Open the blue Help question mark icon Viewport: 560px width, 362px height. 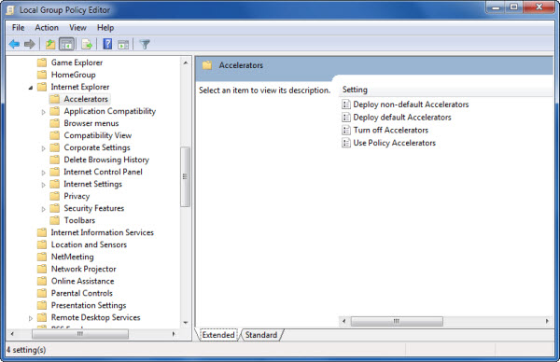pos(107,44)
